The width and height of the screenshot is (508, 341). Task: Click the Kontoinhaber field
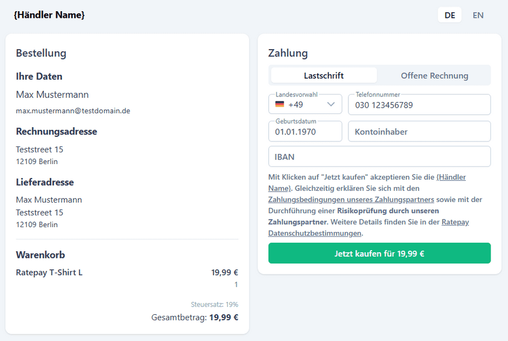[x=419, y=131]
